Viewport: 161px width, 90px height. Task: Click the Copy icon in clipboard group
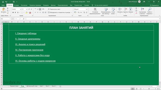pyautogui.click(x=8, y=11)
